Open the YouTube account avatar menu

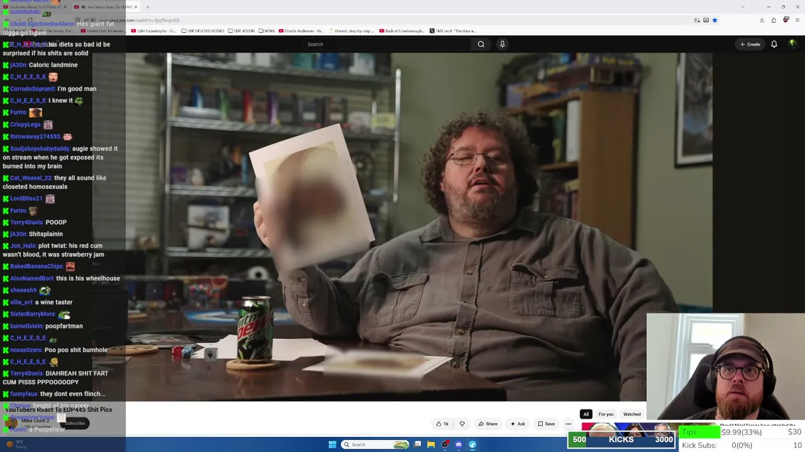[792, 44]
